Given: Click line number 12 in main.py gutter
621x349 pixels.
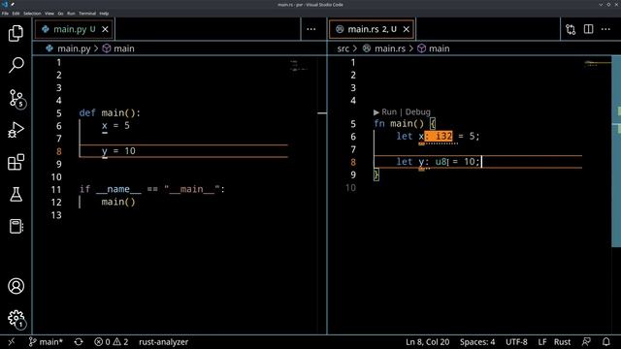Looking at the screenshot, I should pos(56,203).
